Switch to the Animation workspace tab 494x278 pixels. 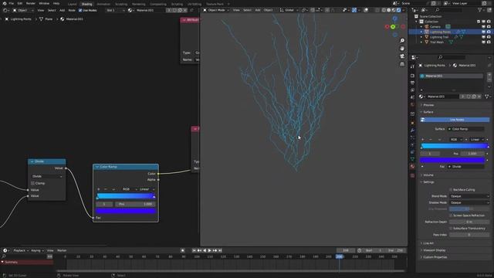[103, 4]
